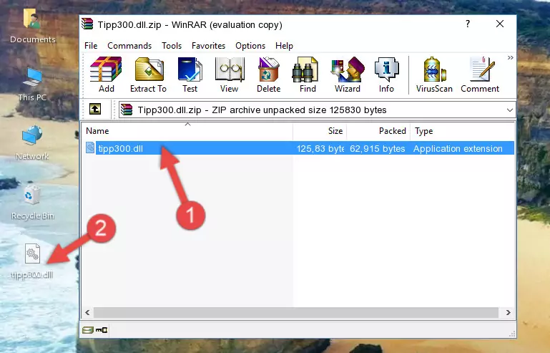Click WinRAR title bar app icon

point(87,24)
